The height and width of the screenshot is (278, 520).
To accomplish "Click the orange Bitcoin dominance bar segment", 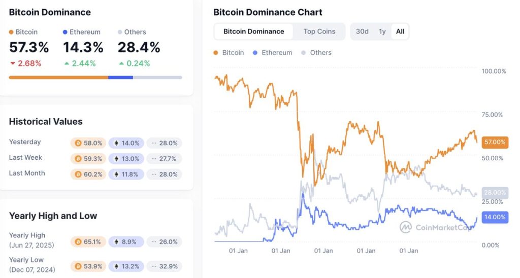I will (58, 78).
